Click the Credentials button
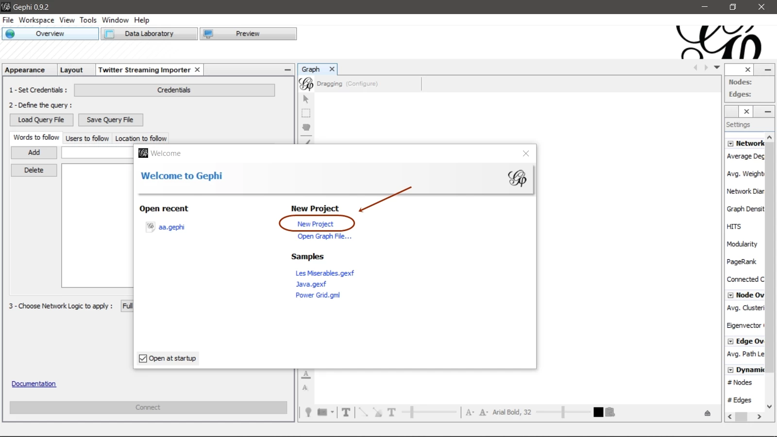 pos(174,90)
